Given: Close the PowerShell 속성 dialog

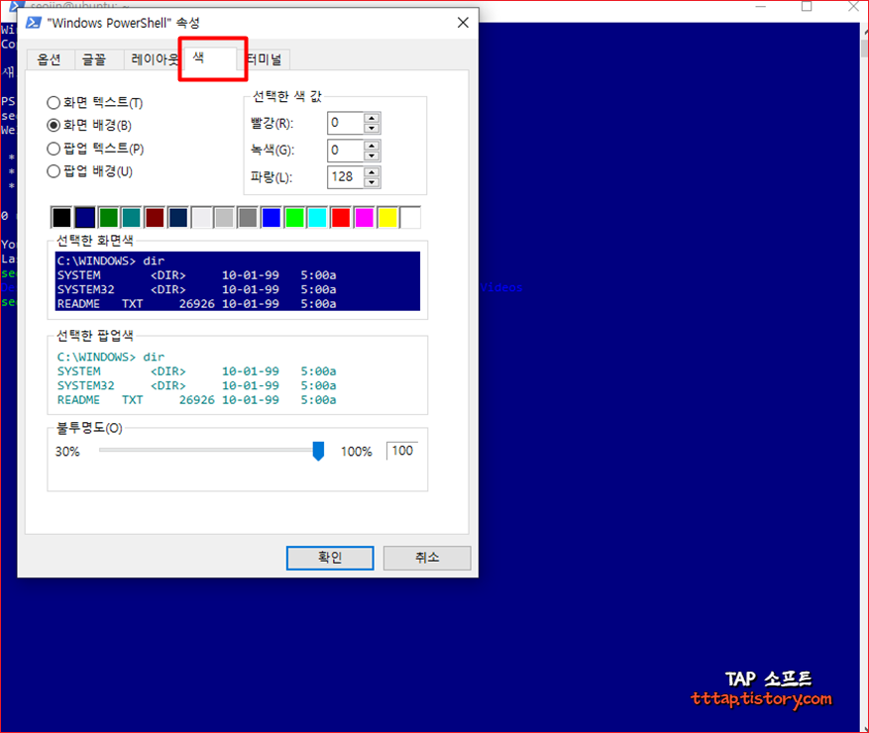Looking at the screenshot, I should pos(463,23).
